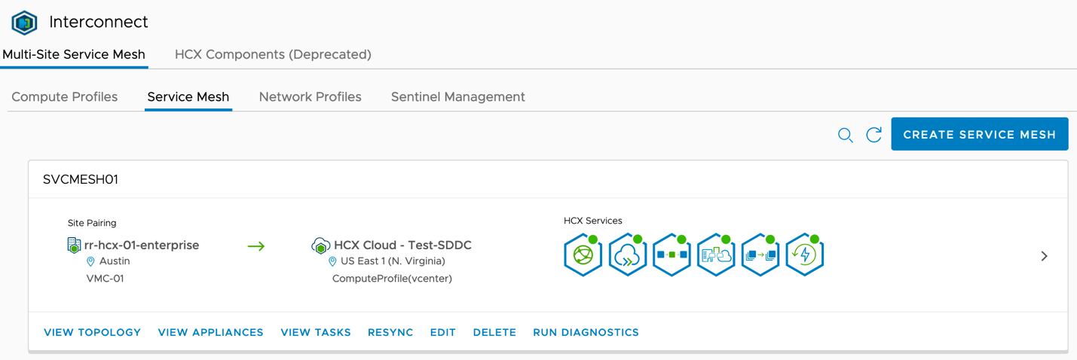
Task: Open search with the magnifier icon
Action: (x=846, y=135)
